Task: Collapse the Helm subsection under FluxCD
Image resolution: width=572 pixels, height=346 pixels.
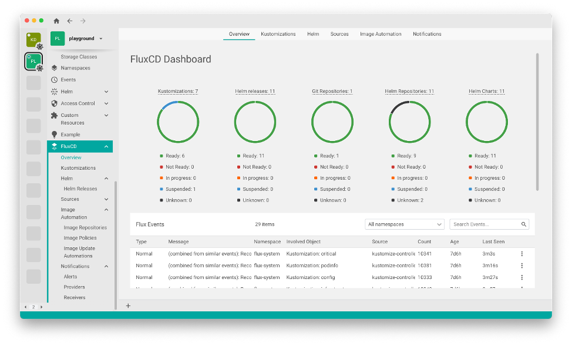Action: [106, 179]
